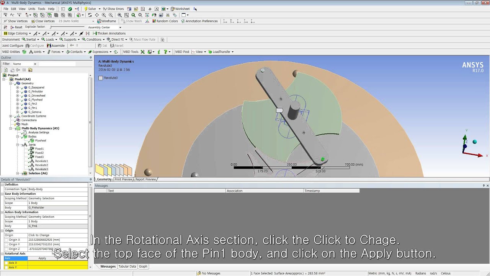Open the Supports dropdown menu

click(70, 39)
